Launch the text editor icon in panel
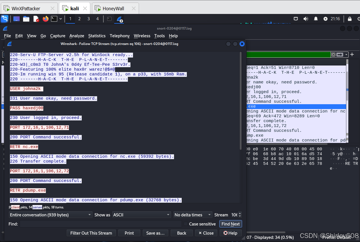This screenshot has width=360, height=242. (x=36, y=19)
